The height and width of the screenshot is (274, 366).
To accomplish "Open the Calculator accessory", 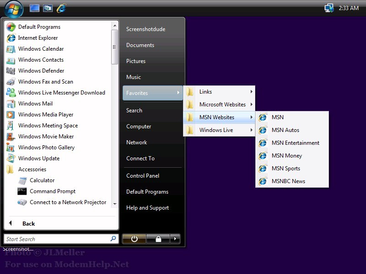I will pos(42,180).
